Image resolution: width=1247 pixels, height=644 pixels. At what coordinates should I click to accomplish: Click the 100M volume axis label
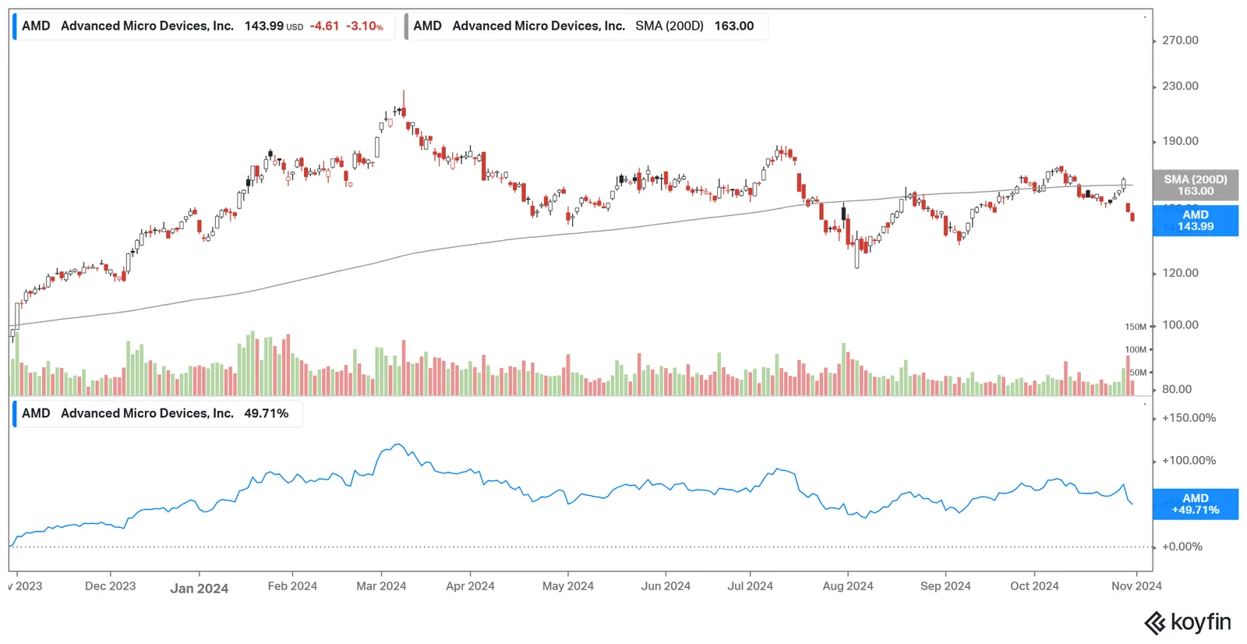[1136, 350]
